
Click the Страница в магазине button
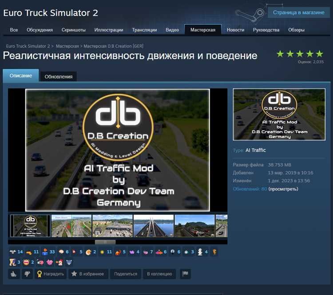pyautogui.click(x=299, y=12)
